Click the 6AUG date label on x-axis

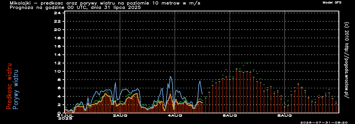click(230, 115)
